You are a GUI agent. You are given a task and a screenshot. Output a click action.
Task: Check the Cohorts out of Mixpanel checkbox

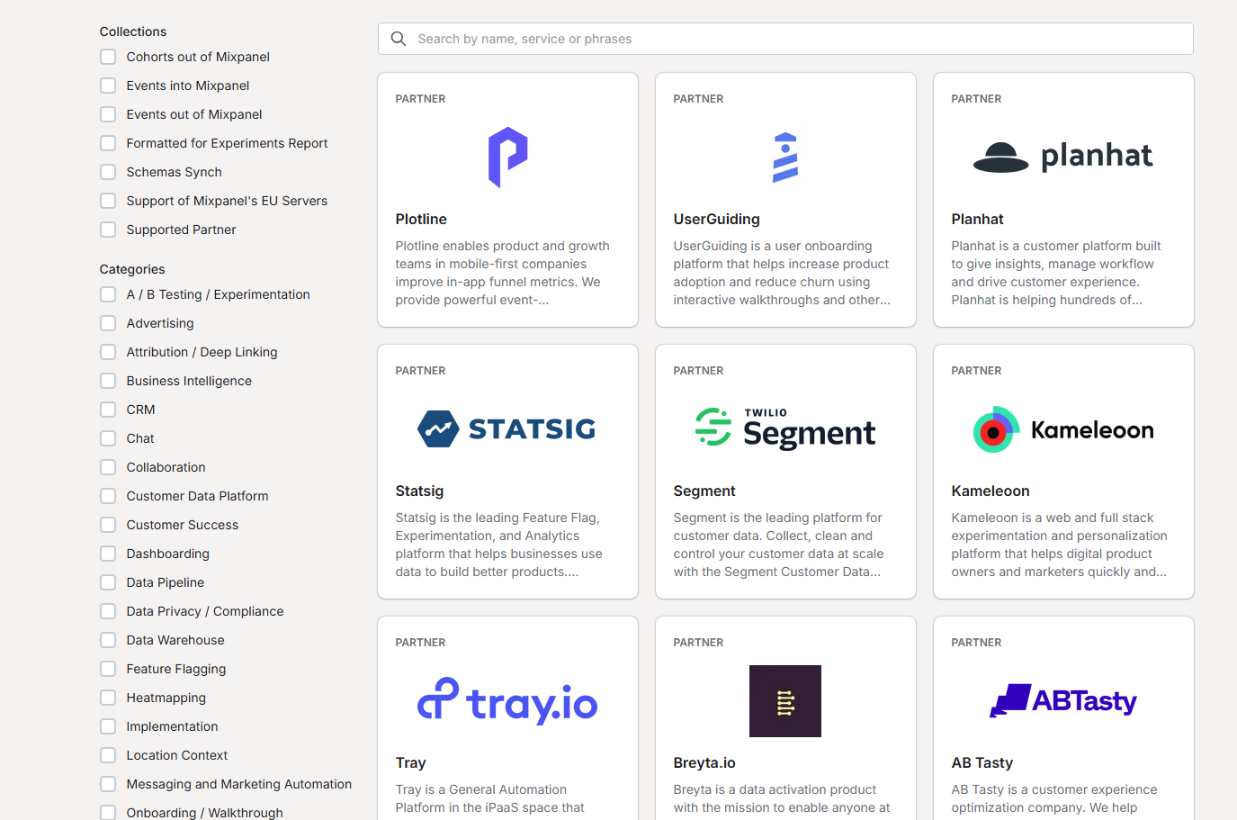[108, 57]
